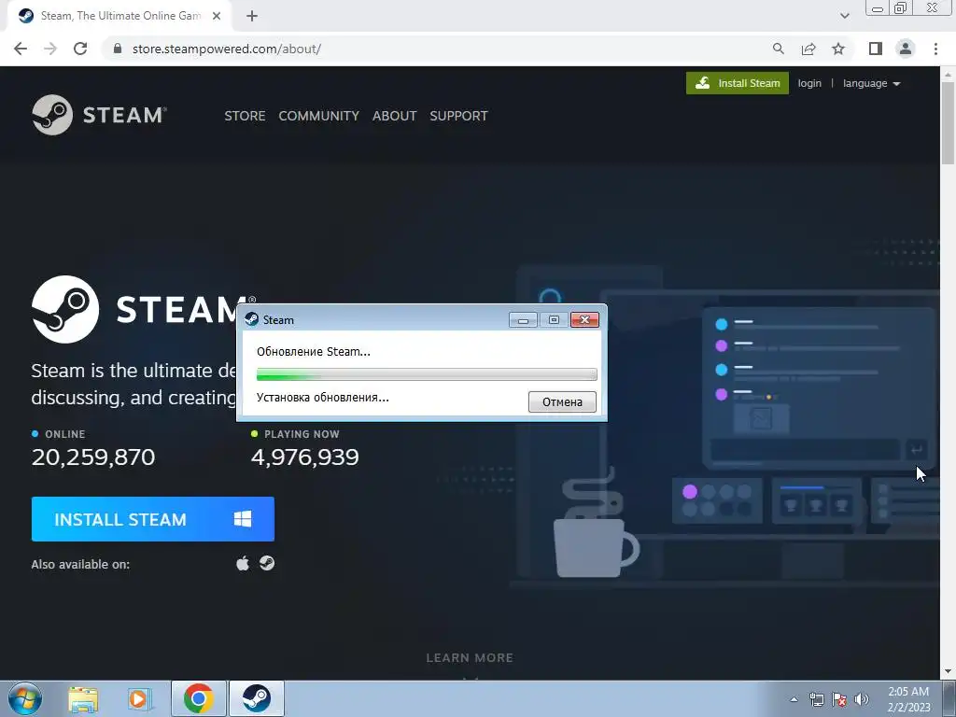Click the network tray icon
Viewport: 956px width, 717px height.
click(x=816, y=699)
